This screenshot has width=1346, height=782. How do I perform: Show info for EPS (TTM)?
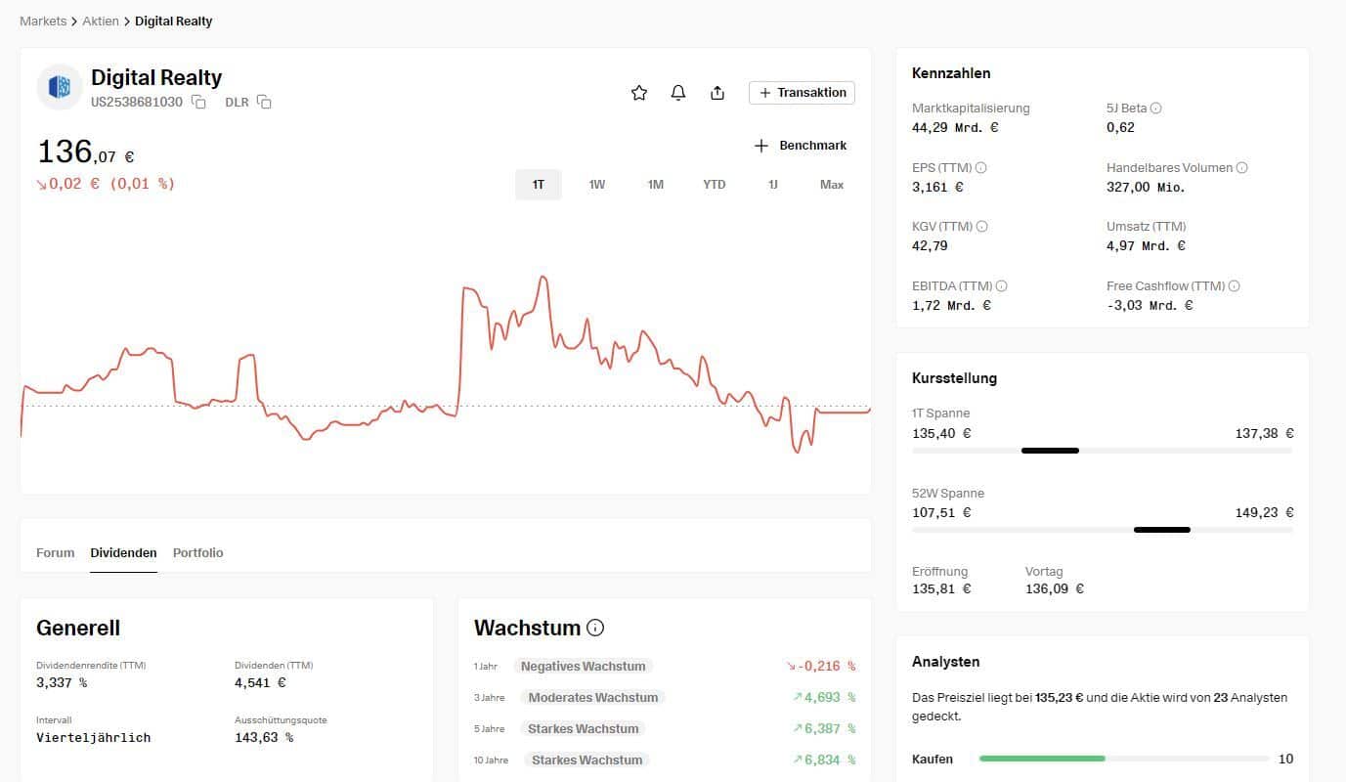[981, 168]
